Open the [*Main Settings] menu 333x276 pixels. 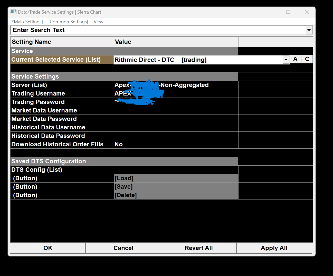pos(27,22)
